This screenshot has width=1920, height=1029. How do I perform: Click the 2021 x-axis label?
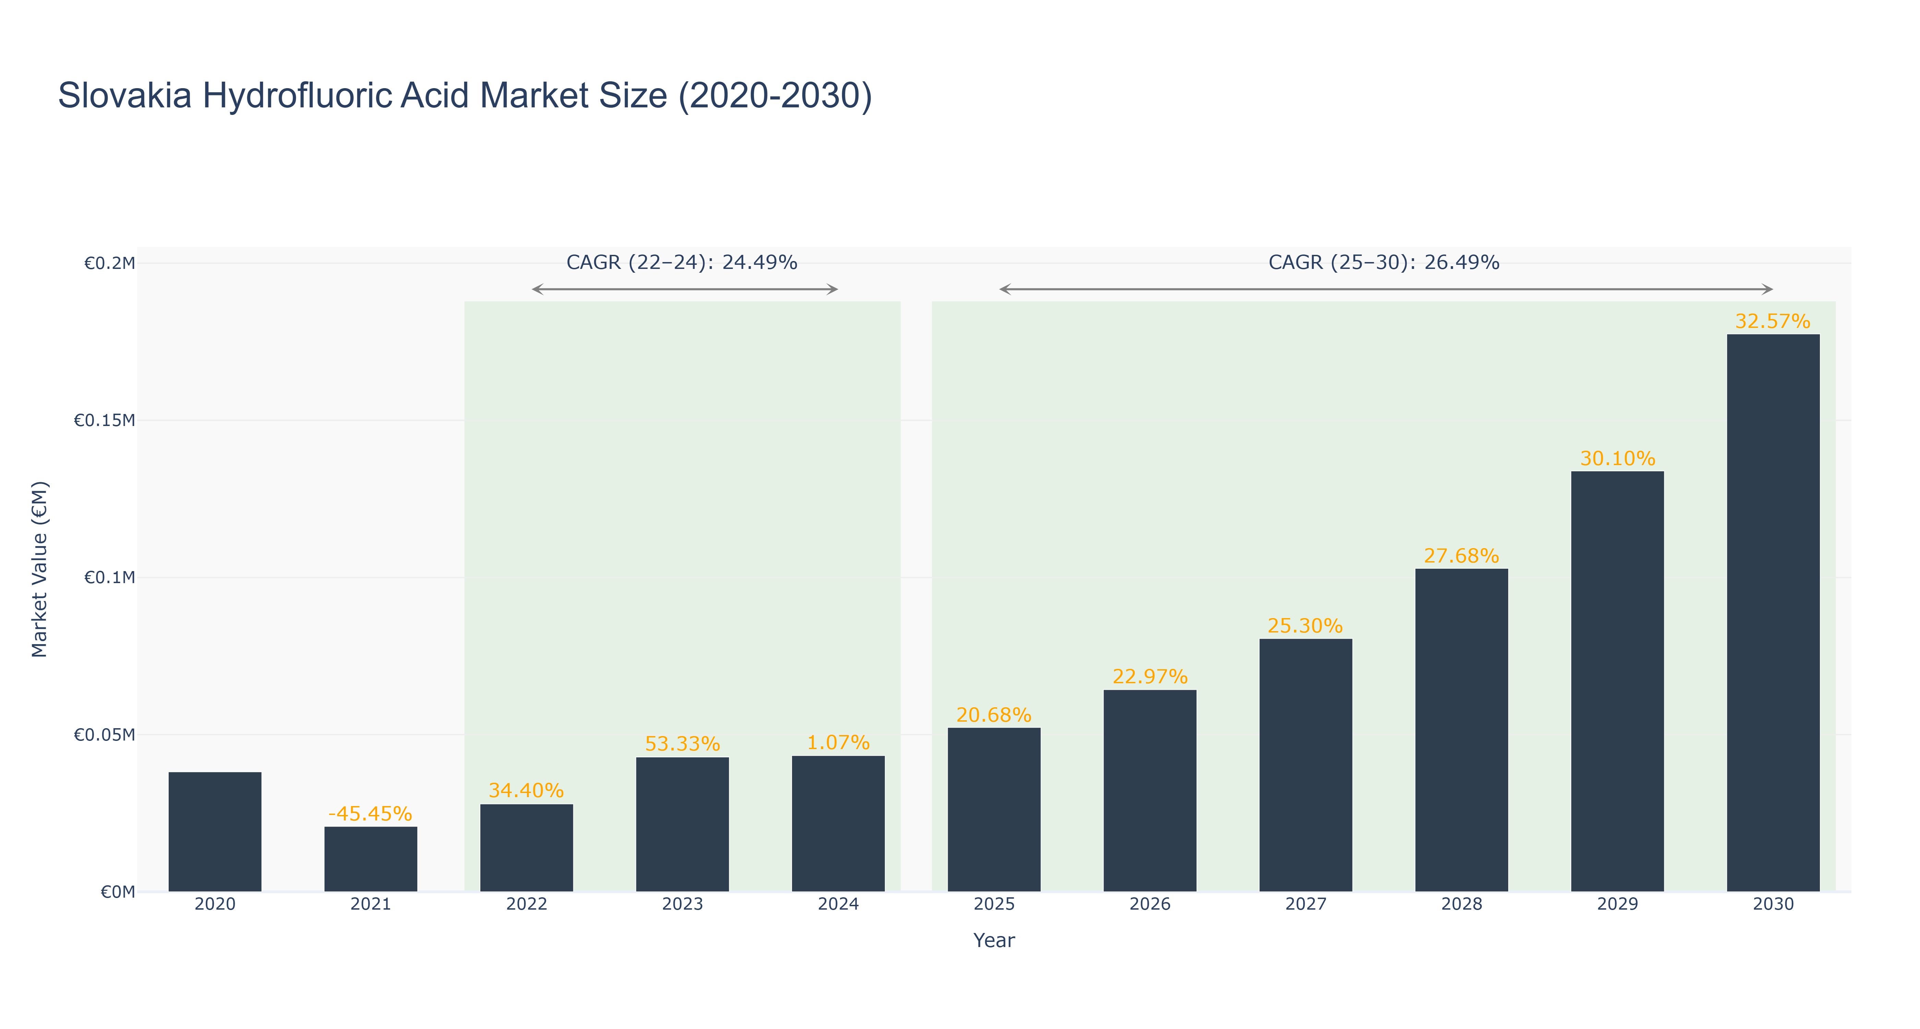370,904
